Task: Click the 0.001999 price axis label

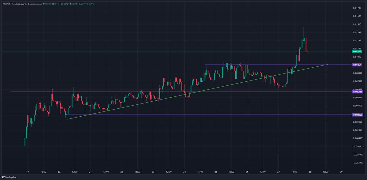Action: click(358, 130)
